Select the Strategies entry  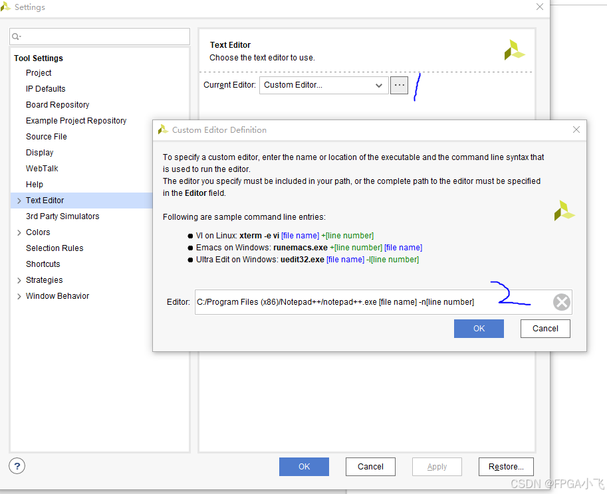click(44, 280)
